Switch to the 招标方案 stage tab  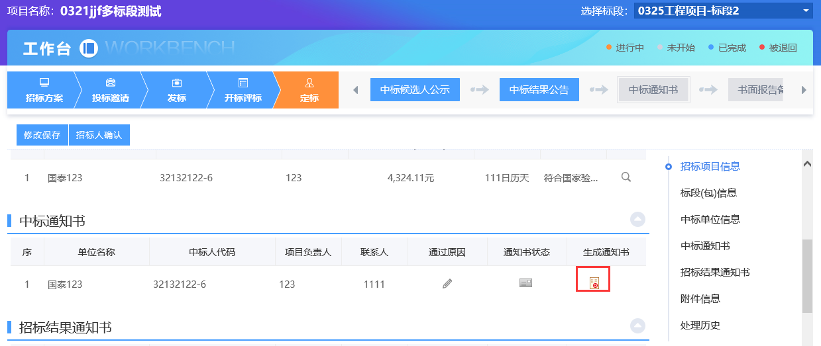(x=44, y=90)
